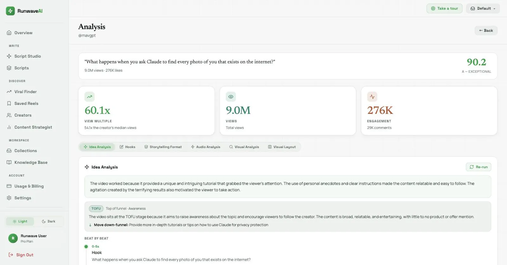
Task: Click the RunwaveAI lightning logo icon
Action: tap(10, 11)
